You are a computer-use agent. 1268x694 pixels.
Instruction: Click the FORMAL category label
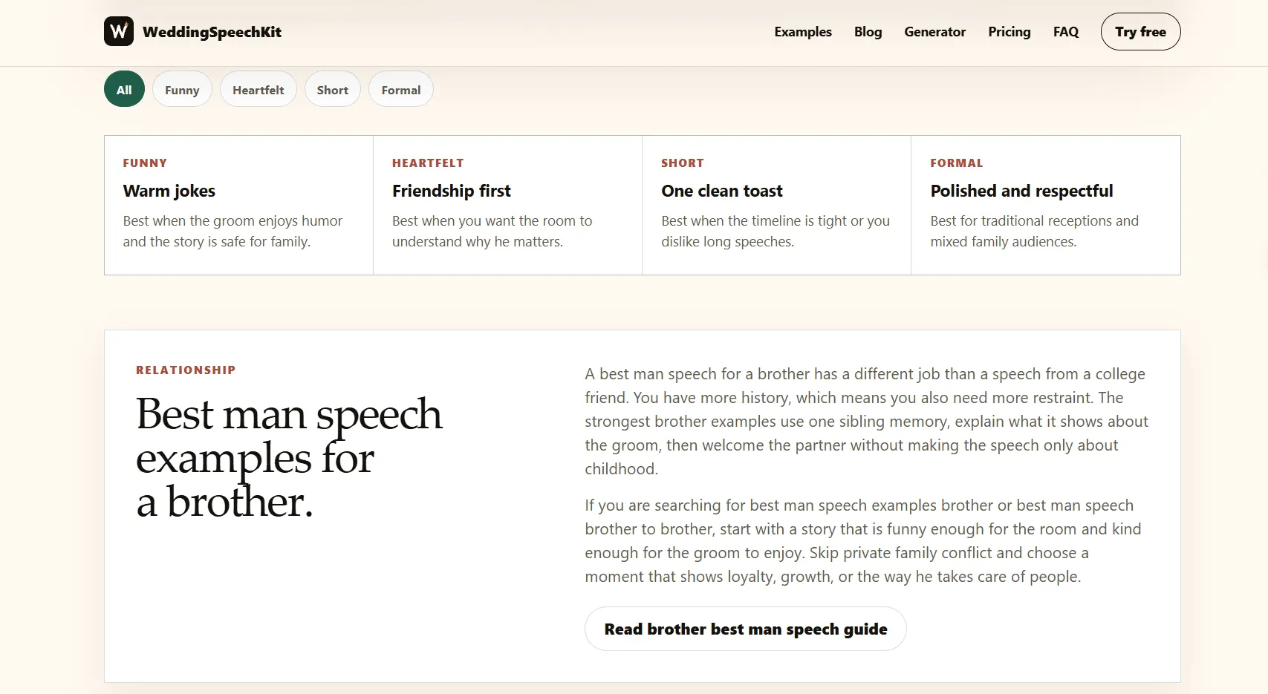(957, 163)
